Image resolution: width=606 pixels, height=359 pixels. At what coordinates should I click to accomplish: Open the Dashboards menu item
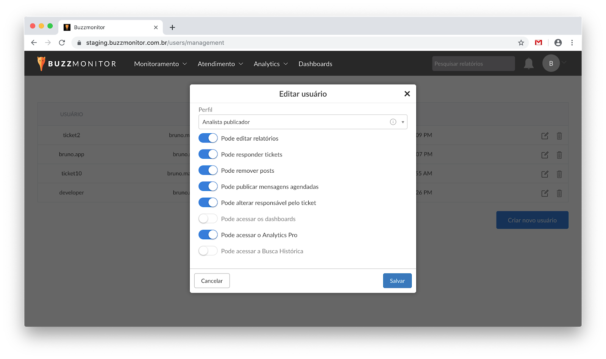pos(315,64)
